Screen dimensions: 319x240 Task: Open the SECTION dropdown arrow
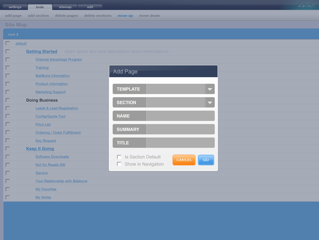coord(210,102)
